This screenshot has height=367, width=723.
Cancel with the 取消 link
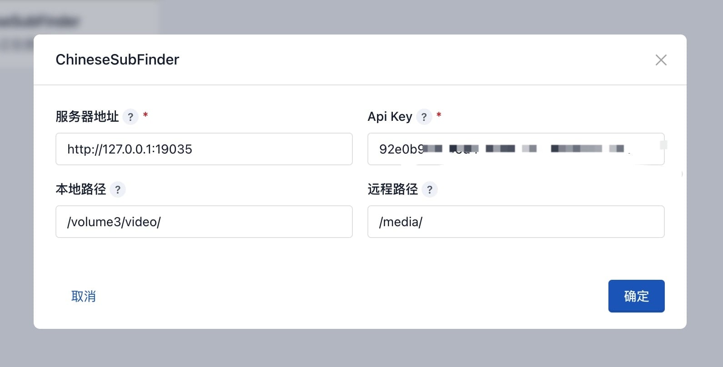[x=84, y=296]
